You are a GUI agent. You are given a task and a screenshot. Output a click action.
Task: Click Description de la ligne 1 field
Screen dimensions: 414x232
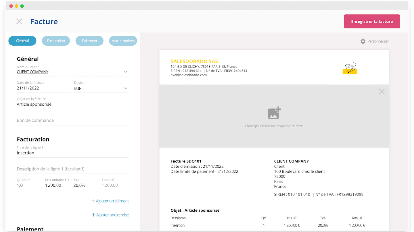(73, 169)
